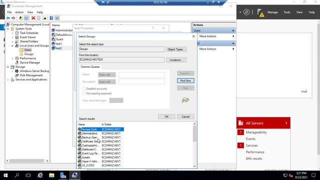Click the Description query input field
The image size is (320, 180).
tap(141, 81)
